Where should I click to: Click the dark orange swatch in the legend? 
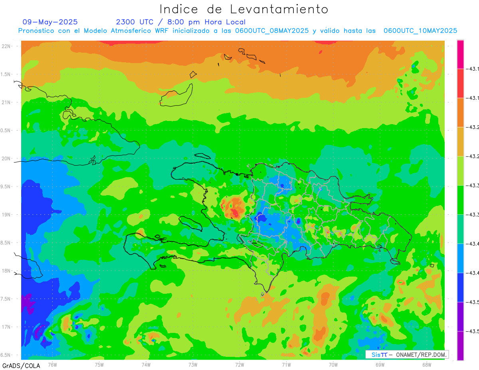[460, 112]
